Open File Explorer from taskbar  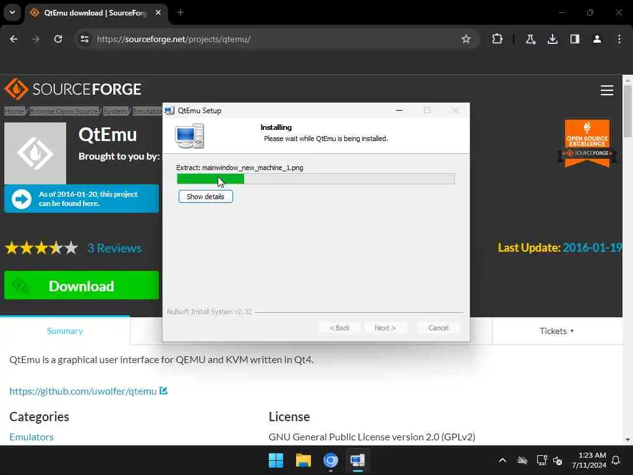[x=303, y=460]
